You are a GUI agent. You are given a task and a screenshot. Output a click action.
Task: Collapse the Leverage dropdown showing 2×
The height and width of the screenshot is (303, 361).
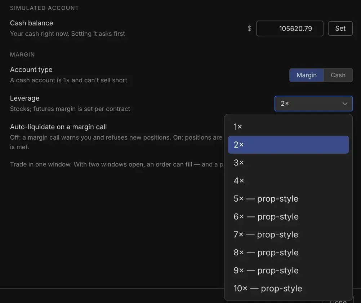tap(313, 104)
